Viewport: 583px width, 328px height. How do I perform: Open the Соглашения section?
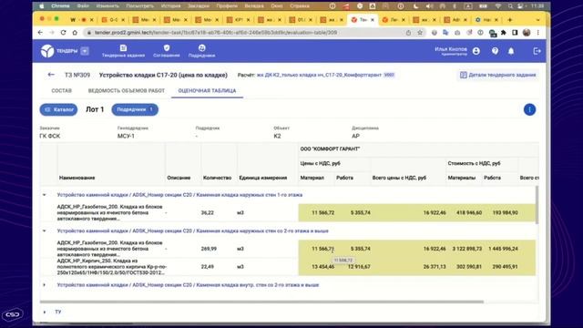tap(166, 51)
